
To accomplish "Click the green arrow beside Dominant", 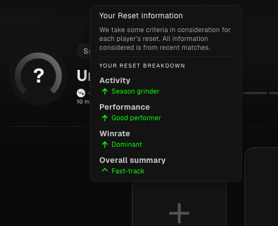I will 105,145.
